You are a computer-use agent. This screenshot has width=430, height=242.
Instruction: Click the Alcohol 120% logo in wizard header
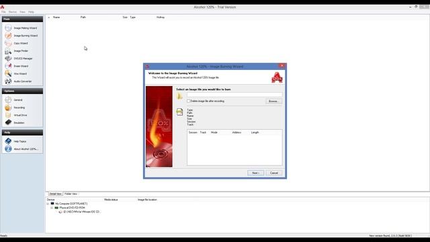coord(277,77)
